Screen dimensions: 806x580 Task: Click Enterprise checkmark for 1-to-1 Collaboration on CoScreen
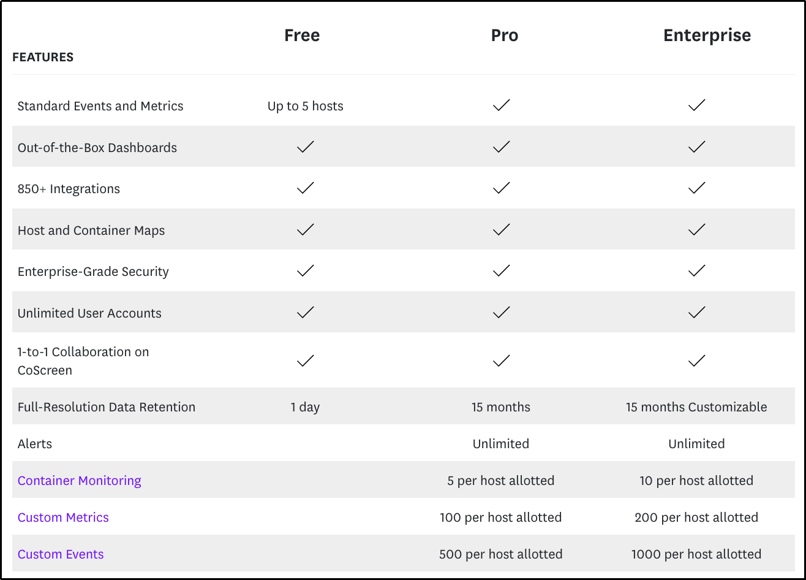[x=696, y=361]
